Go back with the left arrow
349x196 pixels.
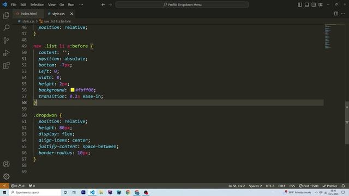point(103,5)
